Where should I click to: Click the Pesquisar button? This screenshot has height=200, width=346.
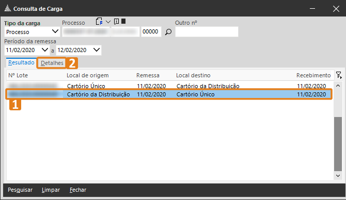pyautogui.click(x=20, y=190)
